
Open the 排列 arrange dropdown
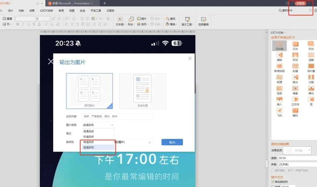(x=143, y=24)
